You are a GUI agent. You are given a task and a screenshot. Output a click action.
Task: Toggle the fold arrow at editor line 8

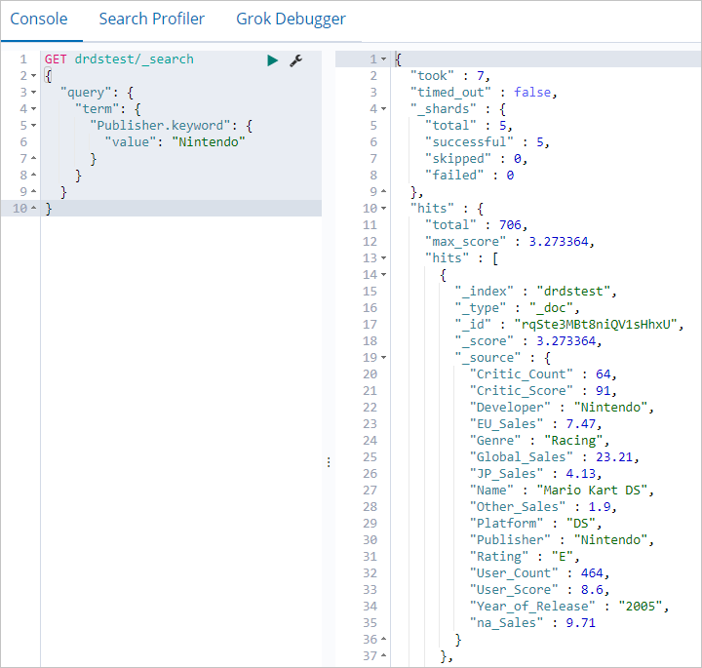[33, 175]
